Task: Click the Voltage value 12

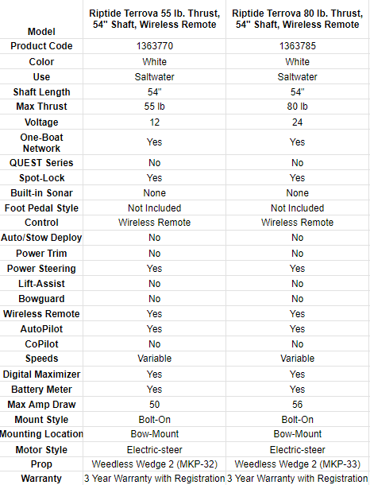Action: coord(154,122)
